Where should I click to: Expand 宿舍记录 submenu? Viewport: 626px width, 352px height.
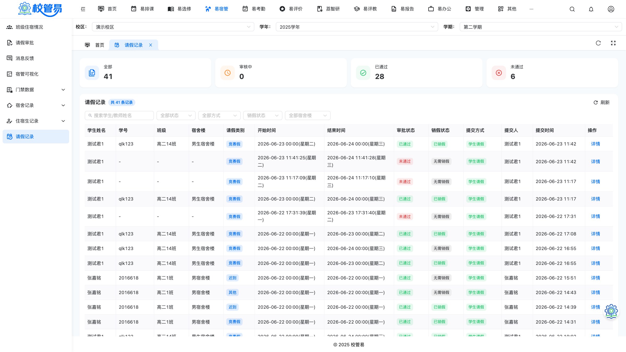click(36, 105)
